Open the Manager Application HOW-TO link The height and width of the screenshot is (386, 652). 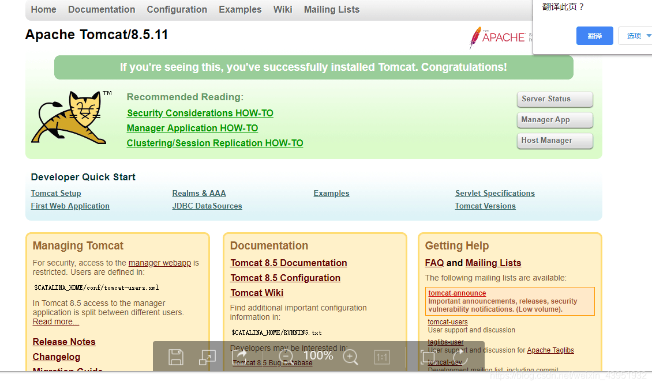click(192, 128)
